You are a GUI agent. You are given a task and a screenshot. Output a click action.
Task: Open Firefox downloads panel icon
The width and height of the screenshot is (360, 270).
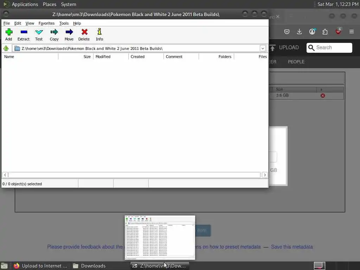(x=299, y=31)
